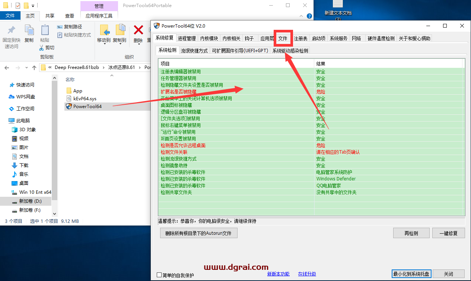Screen dimensions: 471x281
Task: Click the 关闭 button in PowerTool
Action: tap(449, 274)
